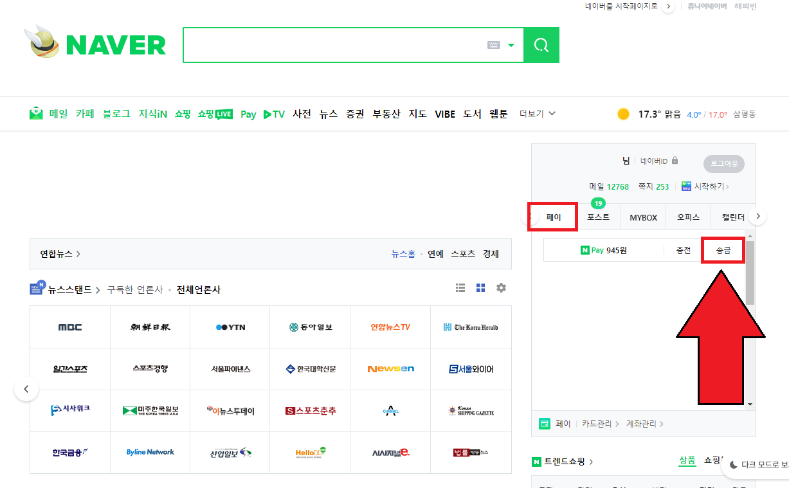Open the MBC press logo

click(70, 327)
